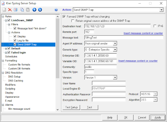
Task: Click the Variable OID field
Action: (100, 61)
